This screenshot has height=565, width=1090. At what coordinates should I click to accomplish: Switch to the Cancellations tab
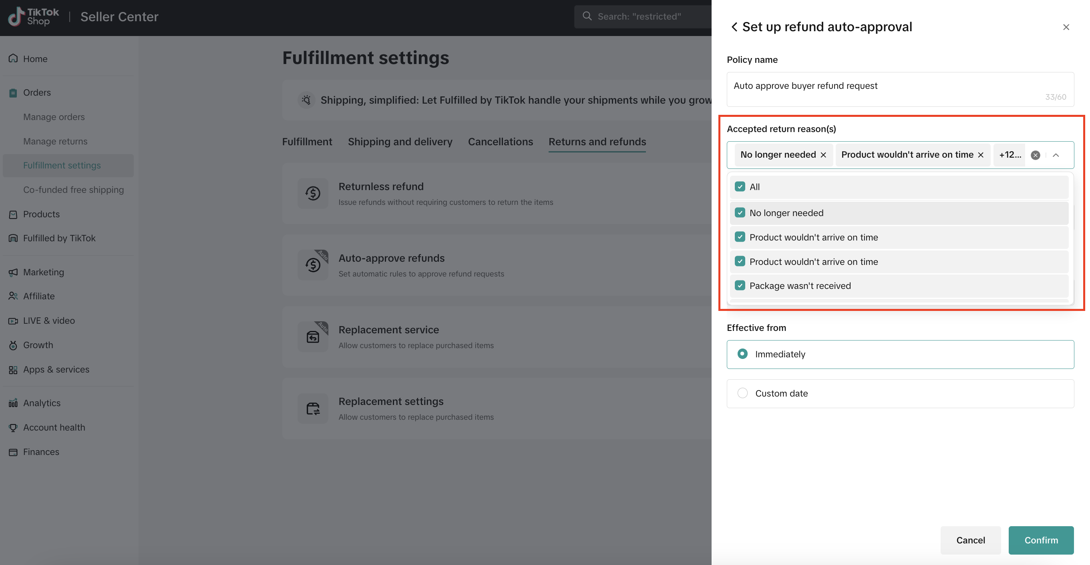coord(500,142)
